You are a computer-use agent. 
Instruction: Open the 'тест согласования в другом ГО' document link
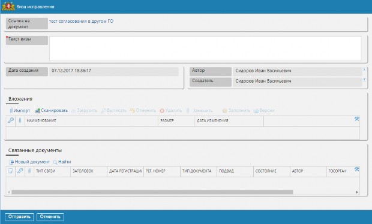pyautogui.click(x=81, y=21)
